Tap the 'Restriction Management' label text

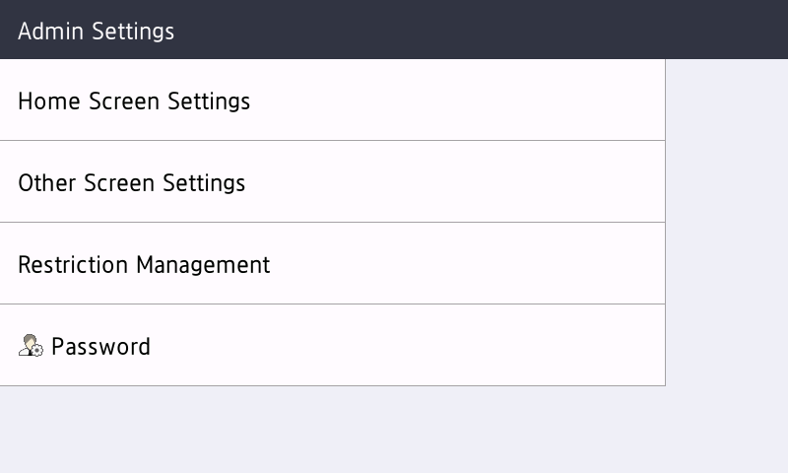click(144, 264)
